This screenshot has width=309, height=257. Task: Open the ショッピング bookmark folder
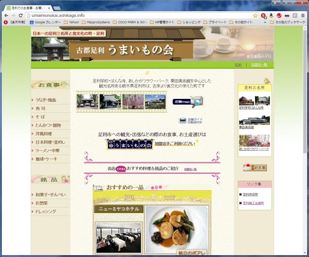pos(189,22)
